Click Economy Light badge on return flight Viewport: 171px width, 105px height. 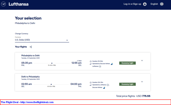127,84
